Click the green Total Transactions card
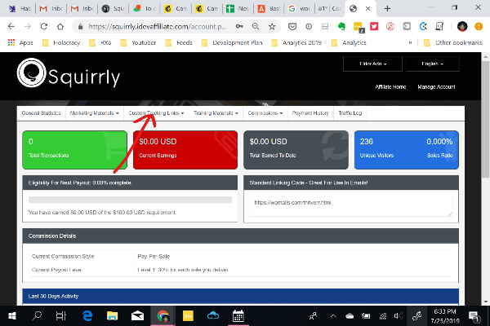 75,150
